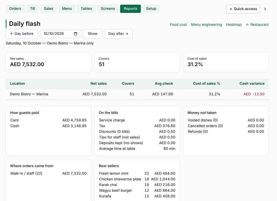Viewport: 277px width, 201px height.
Task: Click the Location column header
Action: point(17,83)
